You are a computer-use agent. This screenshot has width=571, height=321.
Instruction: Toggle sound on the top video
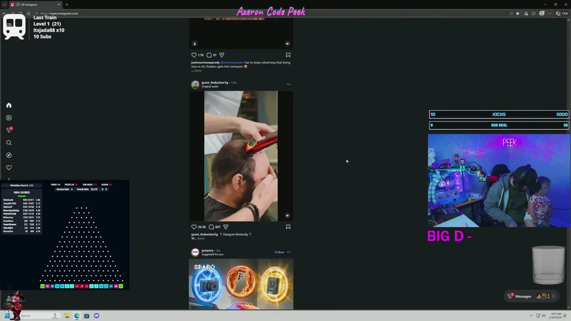[x=287, y=44]
